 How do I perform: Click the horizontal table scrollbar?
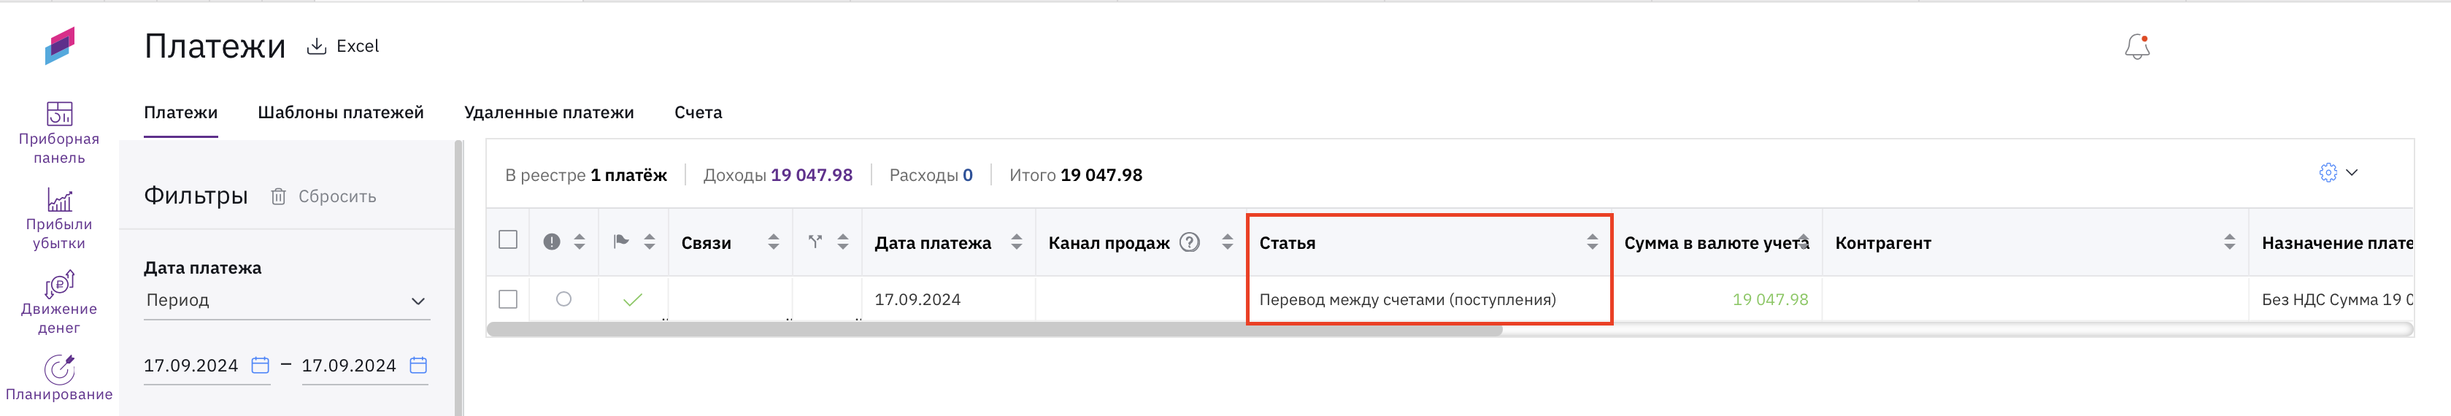994,329
